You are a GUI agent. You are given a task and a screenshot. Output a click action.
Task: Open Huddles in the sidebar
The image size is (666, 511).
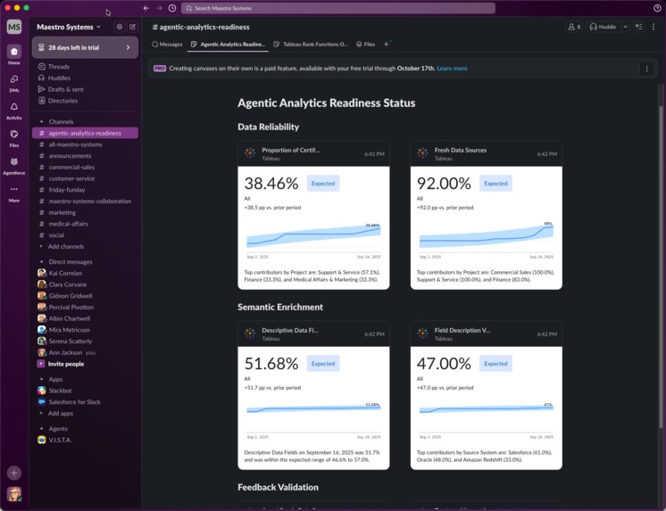pyautogui.click(x=85, y=78)
